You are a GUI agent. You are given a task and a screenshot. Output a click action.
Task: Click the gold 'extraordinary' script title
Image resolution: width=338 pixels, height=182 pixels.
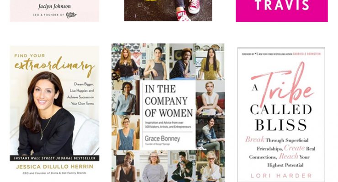tap(54, 66)
